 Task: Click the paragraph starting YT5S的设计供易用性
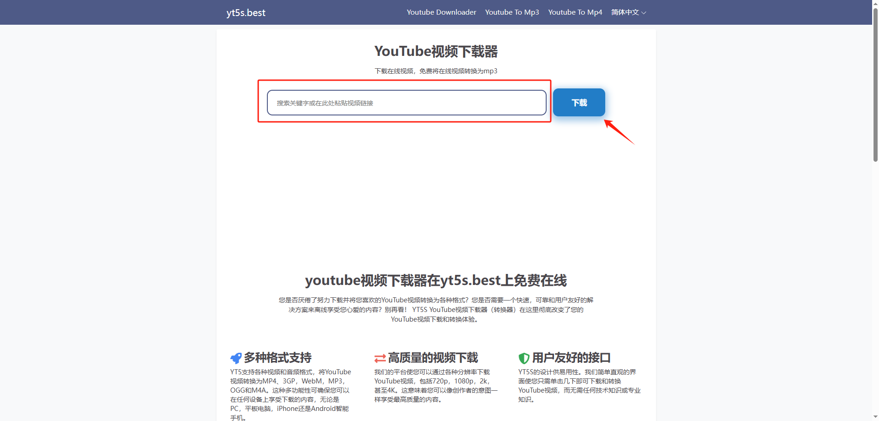(579, 386)
